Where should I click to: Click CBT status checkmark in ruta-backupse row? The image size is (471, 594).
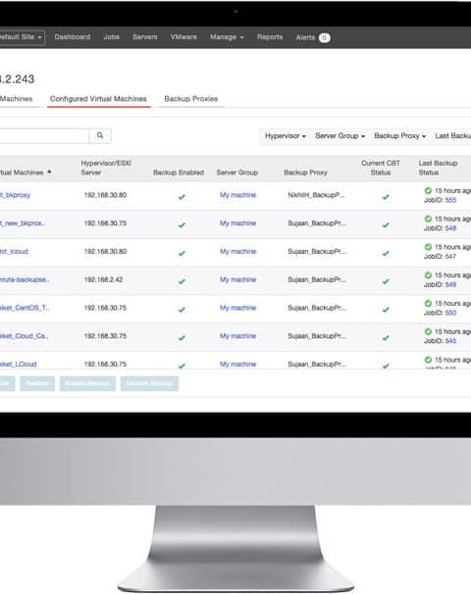click(x=386, y=281)
